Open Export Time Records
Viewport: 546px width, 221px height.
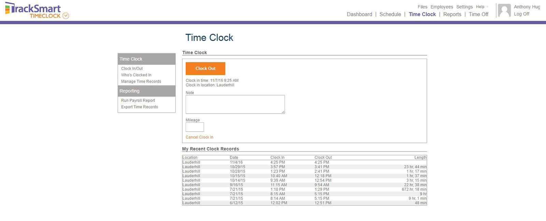139,107
